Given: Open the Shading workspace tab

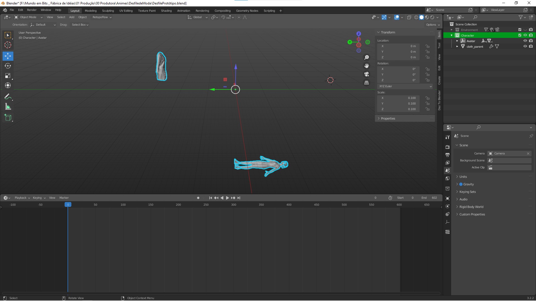Looking at the screenshot, I should tap(166, 11).
